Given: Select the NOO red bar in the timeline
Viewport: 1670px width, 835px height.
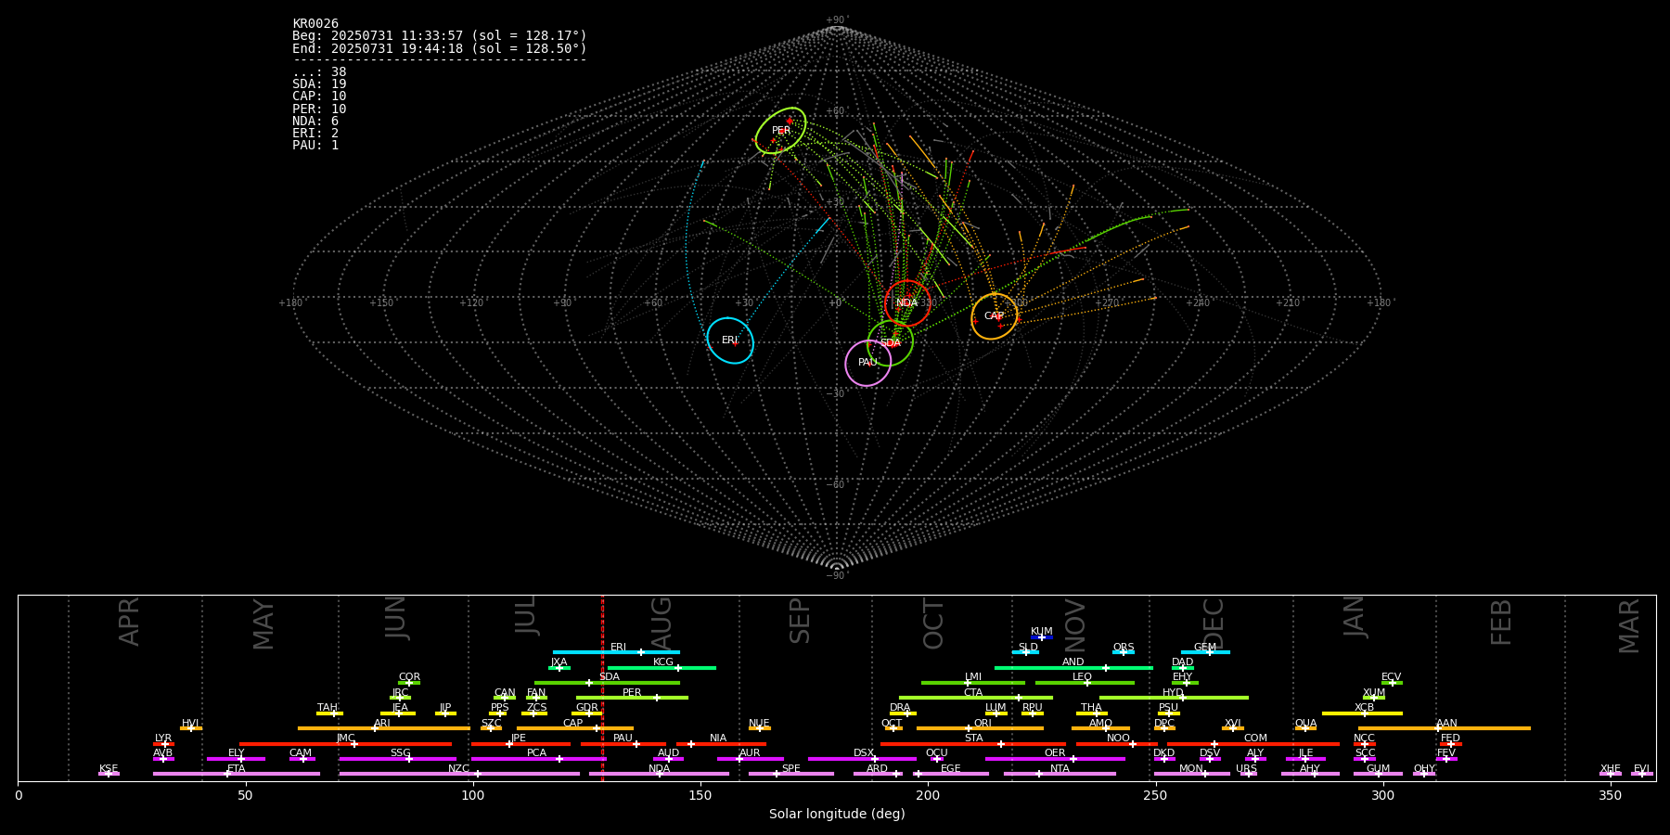Looking at the screenshot, I should pos(1117,743).
